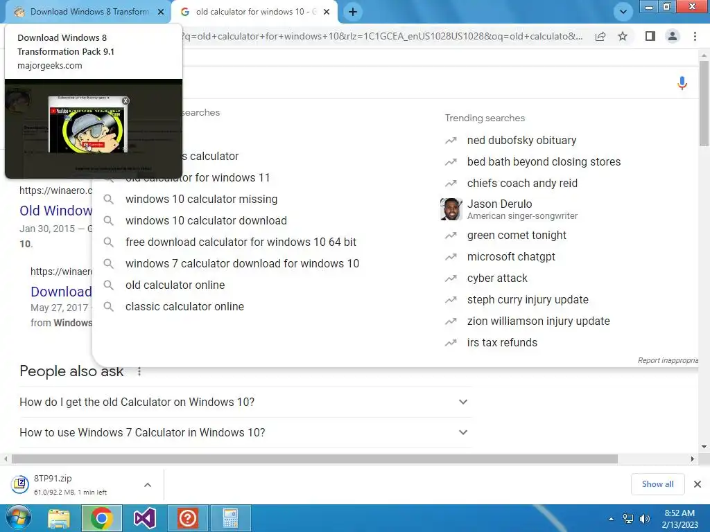Click the Chrome taskbar icon
This screenshot has height=532, width=710.
pyautogui.click(x=101, y=518)
